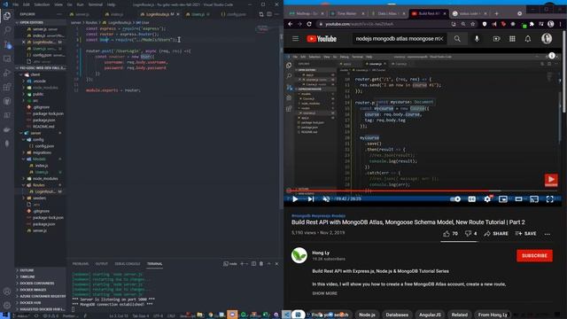Click the YouTube search input field
567x319 pixels.
click(400, 39)
